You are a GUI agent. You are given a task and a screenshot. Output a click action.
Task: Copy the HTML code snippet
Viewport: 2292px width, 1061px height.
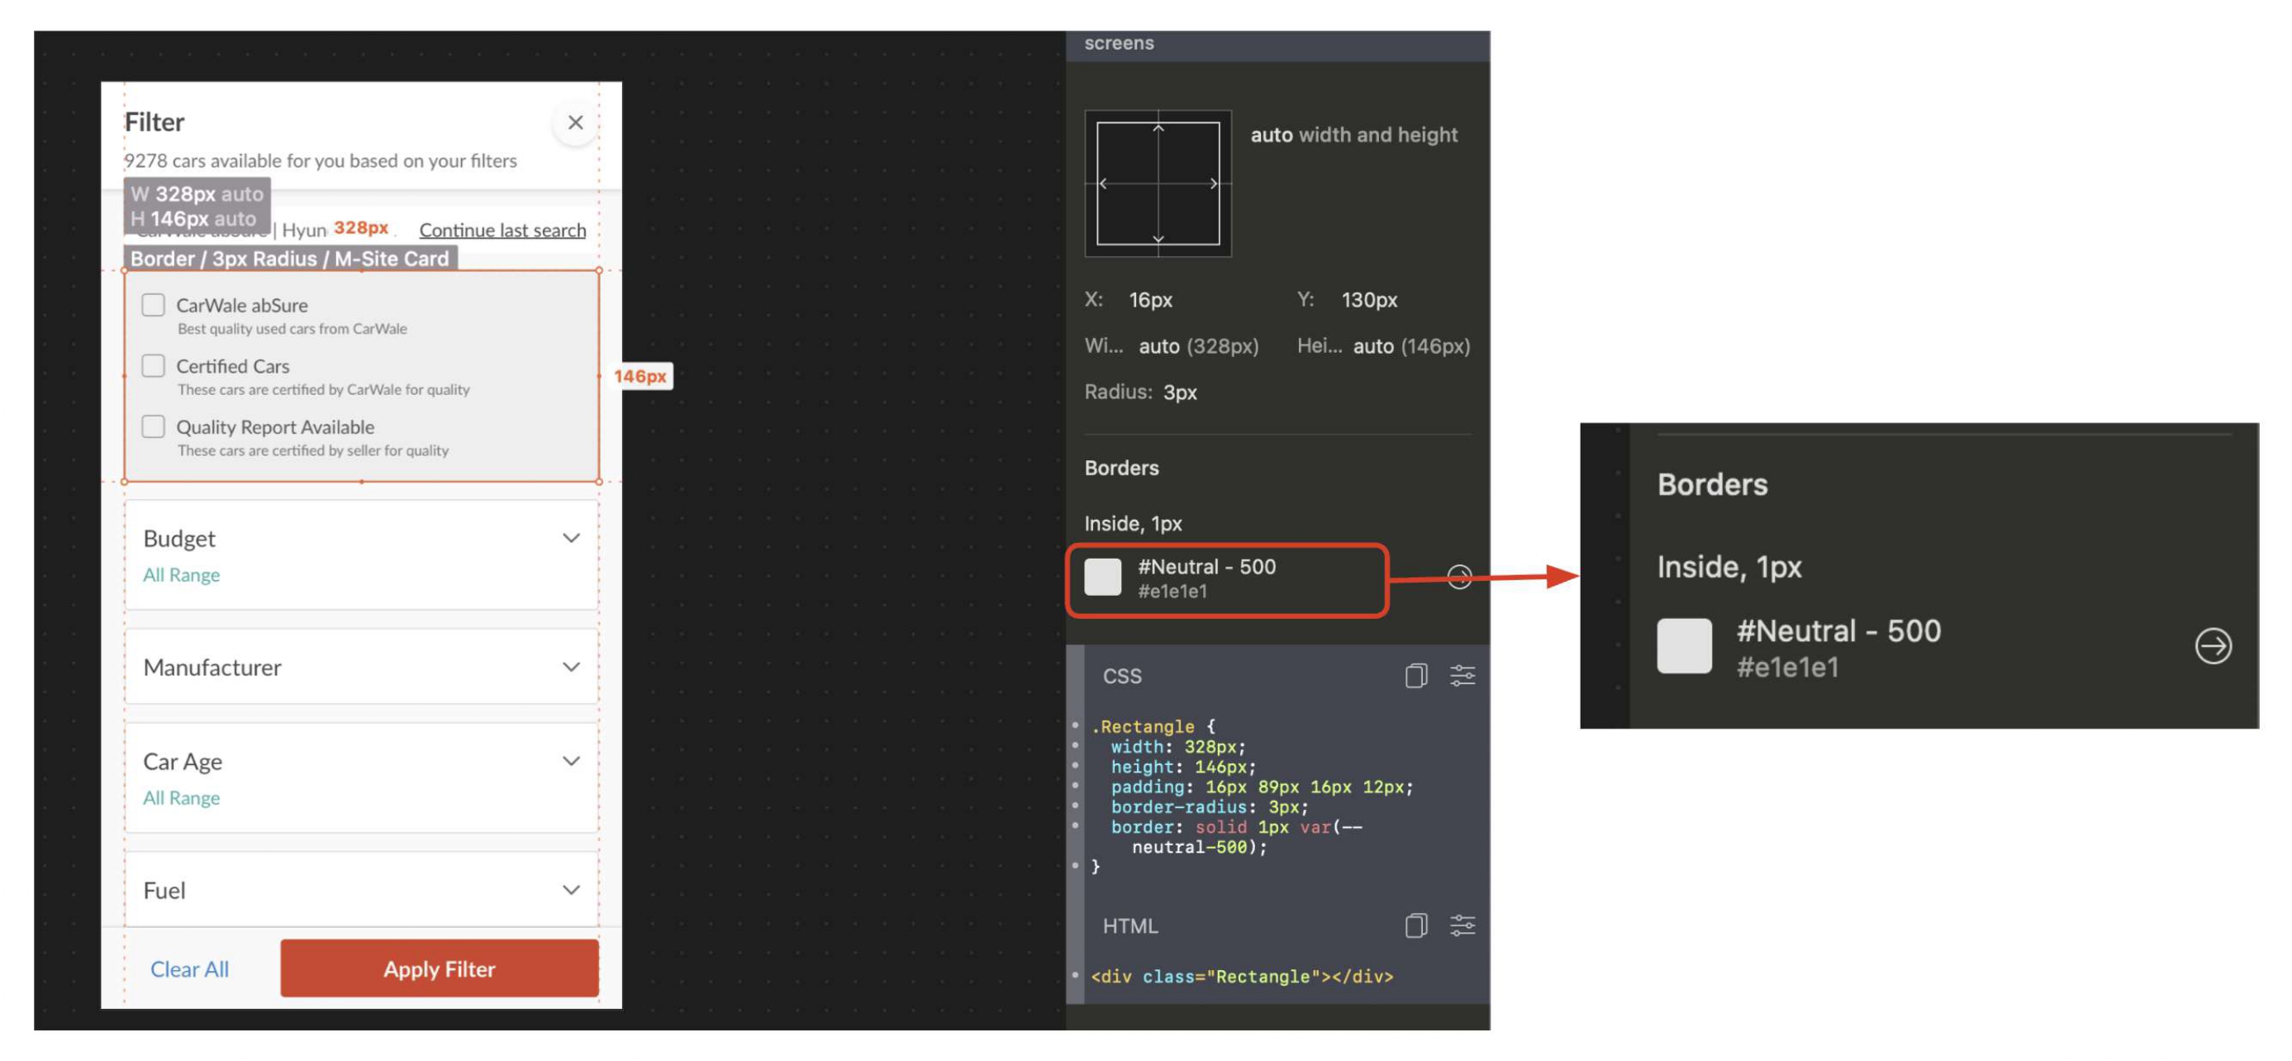(1415, 925)
